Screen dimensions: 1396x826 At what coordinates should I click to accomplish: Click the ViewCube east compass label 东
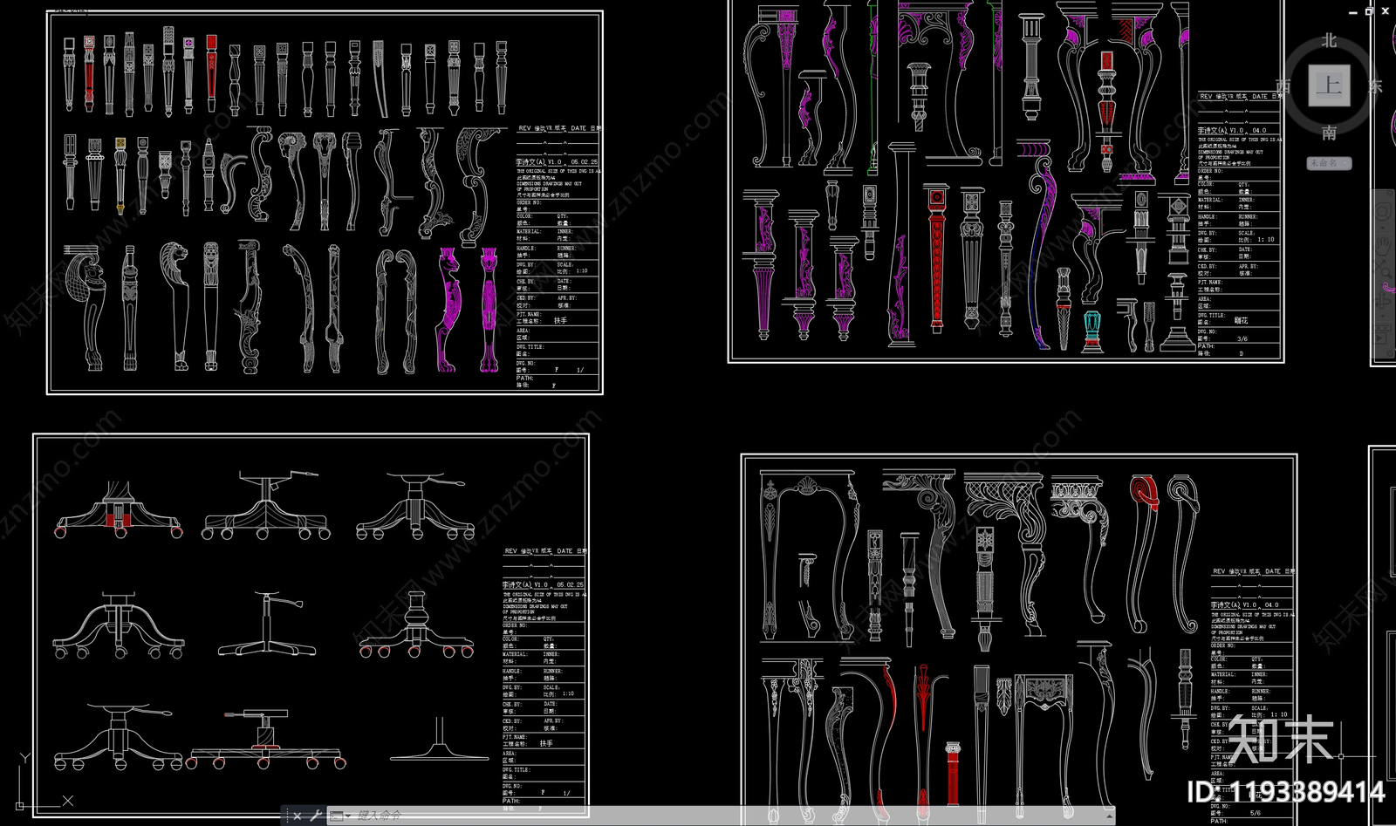coord(1376,85)
